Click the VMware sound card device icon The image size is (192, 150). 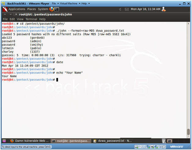(x=156, y=147)
